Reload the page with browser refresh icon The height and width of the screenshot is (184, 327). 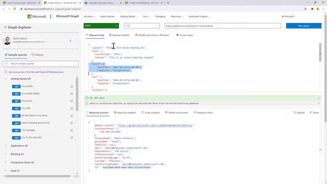(x=15, y=9)
